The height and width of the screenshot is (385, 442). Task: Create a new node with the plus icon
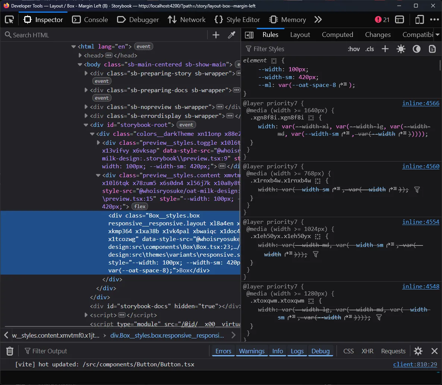pyautogui.click(x=216, y=34)
